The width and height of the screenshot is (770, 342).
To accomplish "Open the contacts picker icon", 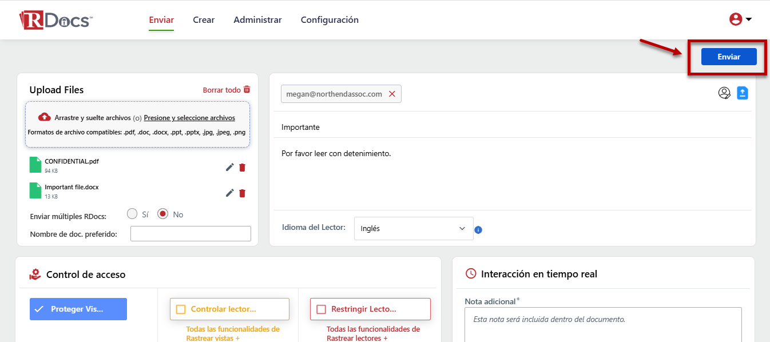I will coord(724,93).
